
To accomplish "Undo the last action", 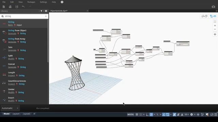I will coord(23,7).
